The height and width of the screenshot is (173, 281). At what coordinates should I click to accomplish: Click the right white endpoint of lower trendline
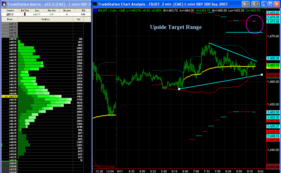[262, 75]
